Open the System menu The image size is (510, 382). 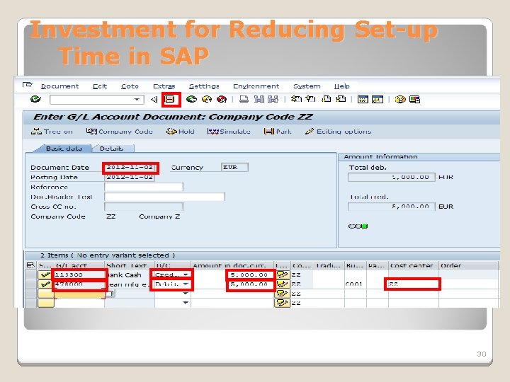[307, 86]
